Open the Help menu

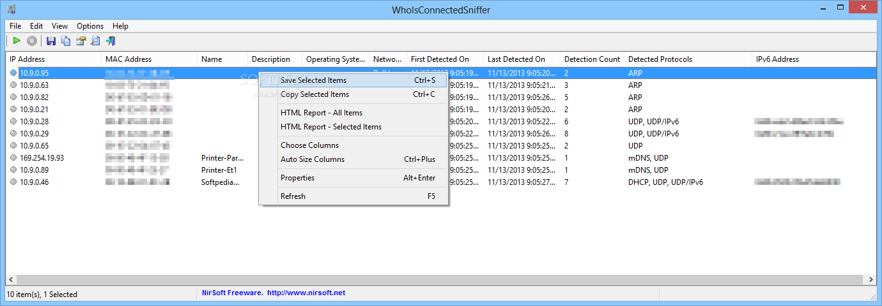coord(120,26)
